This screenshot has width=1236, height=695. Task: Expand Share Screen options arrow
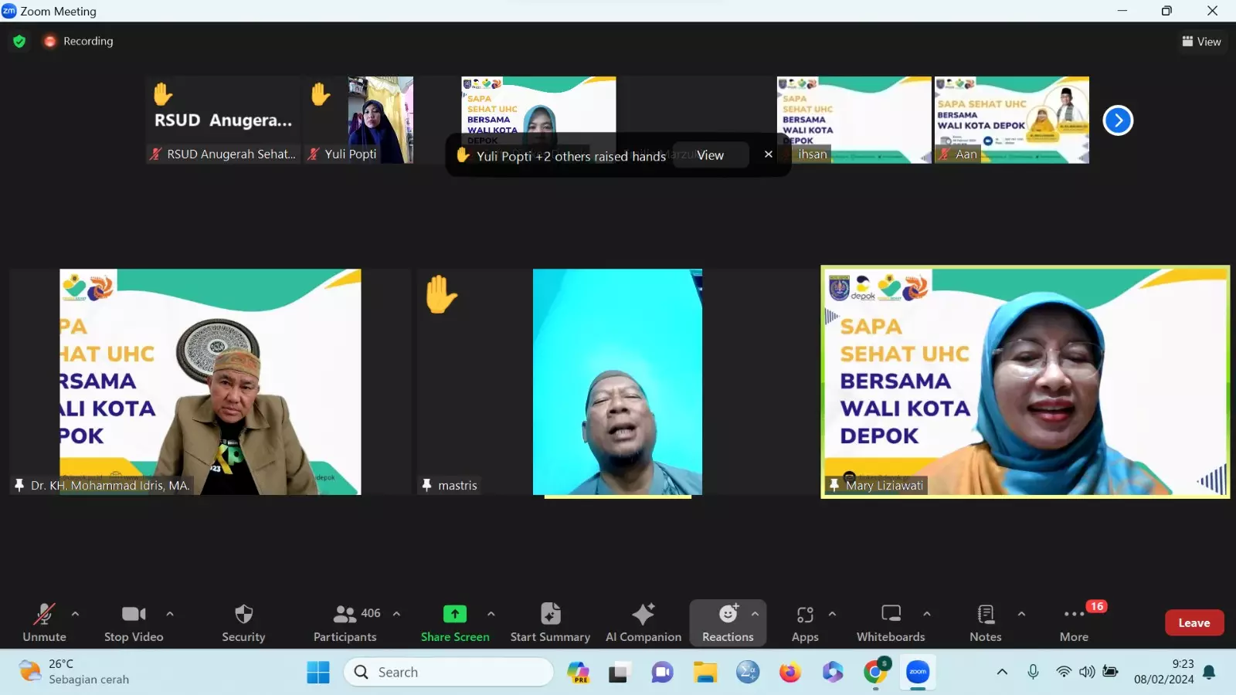[491, 614]
